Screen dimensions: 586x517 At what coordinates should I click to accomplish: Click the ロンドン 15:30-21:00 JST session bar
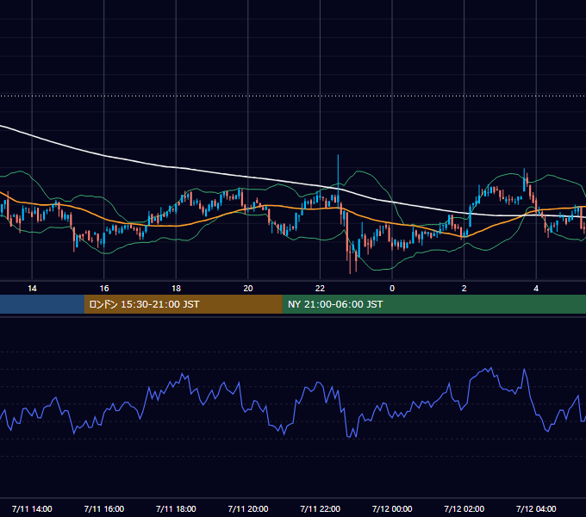click(x=183, y=304)
